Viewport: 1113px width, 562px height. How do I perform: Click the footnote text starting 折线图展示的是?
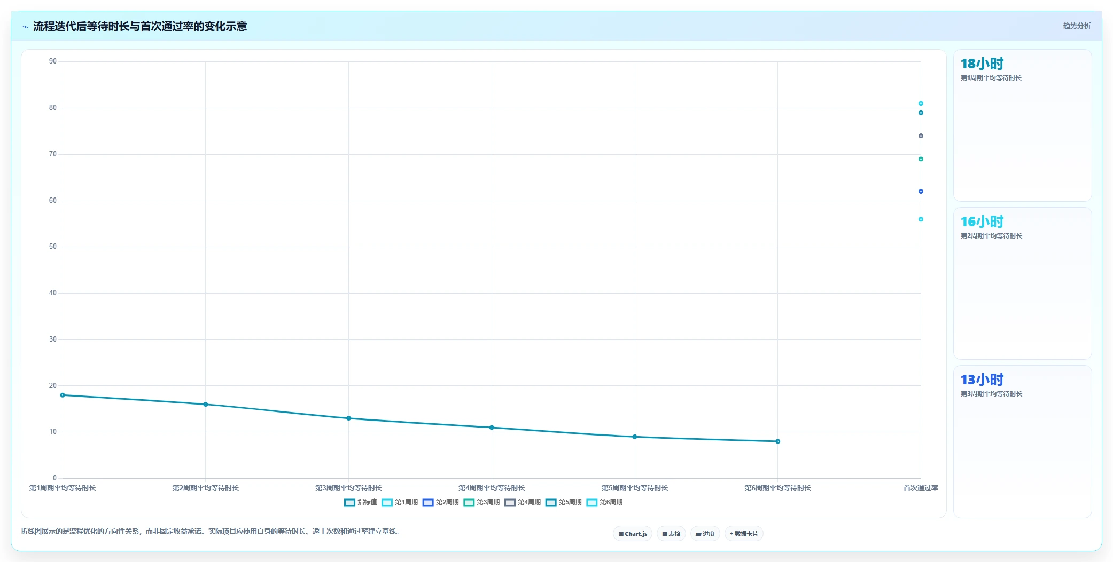(x=211, y=531)
